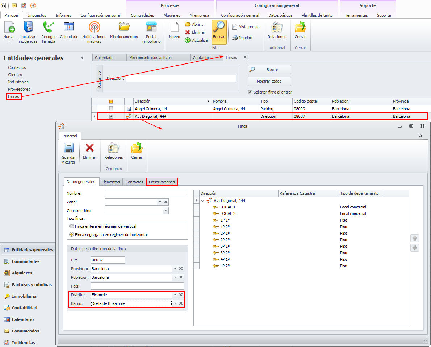
Task: Click the Localizar incidencias icon
Action: point(28,28)
